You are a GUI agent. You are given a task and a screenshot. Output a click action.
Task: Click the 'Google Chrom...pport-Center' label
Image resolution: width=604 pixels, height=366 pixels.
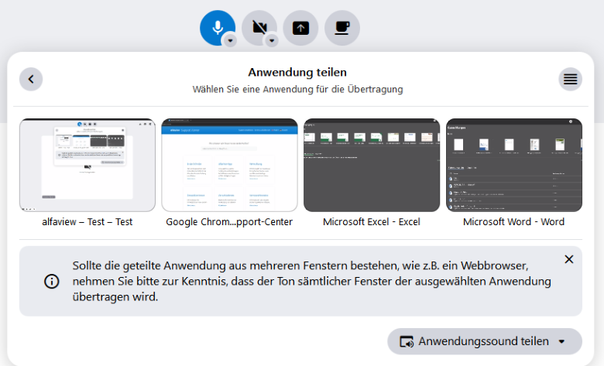229,222
